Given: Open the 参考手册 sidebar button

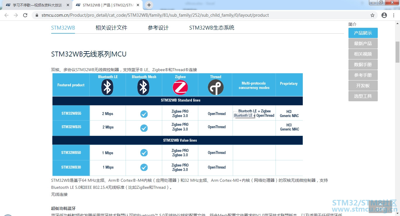Looking at the screenshot, I should pyautogui.click(x=363, y=75).
